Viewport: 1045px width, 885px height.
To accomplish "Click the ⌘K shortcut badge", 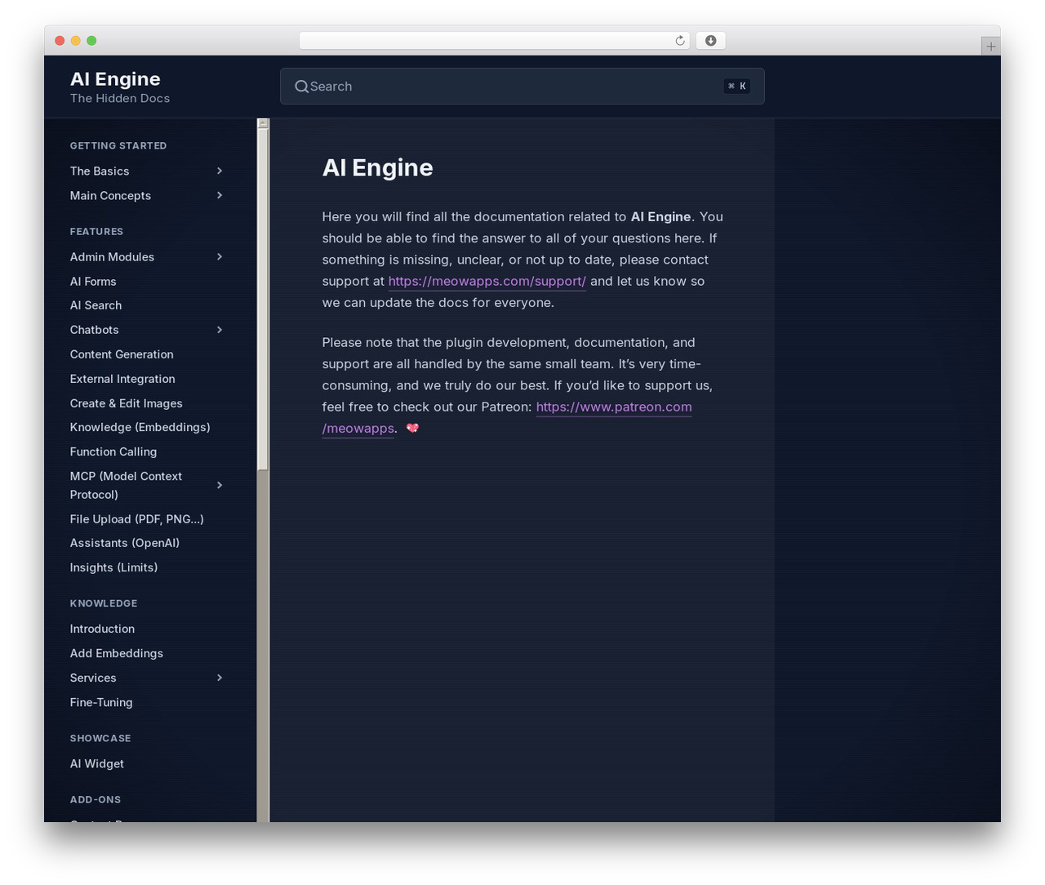I will 736,87.
